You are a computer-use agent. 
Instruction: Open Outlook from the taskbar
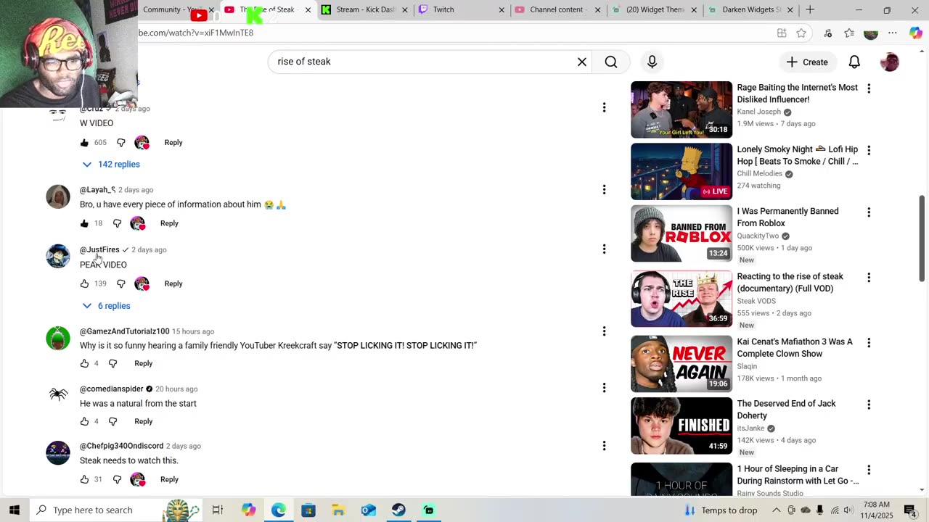click(369, 510)
